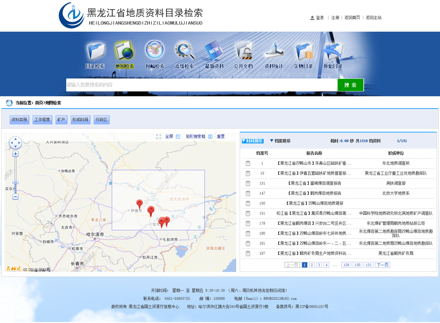The width and height of the screenshot is (440, 323).
Task: Expand the 行政区 filter
Action: tap(101, 120)
